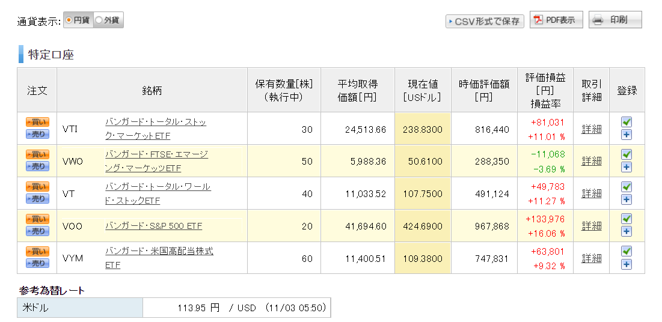
Task: Open バンガード・米国高配当株式ETF link
Action: [x=159, y=258]
